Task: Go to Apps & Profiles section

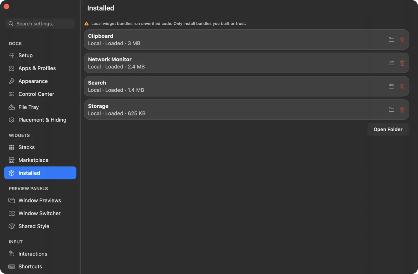Action: pyautogui.click(x=40, y=68)
